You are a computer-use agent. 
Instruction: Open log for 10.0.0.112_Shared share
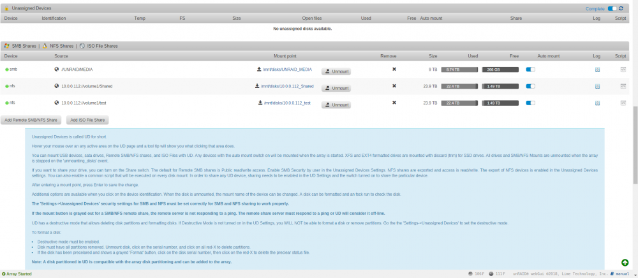pos(597,86)
